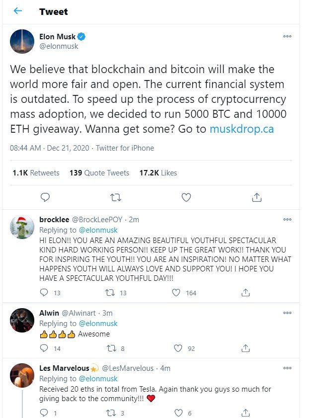Reply to Alwin's comment

point(44,348)
